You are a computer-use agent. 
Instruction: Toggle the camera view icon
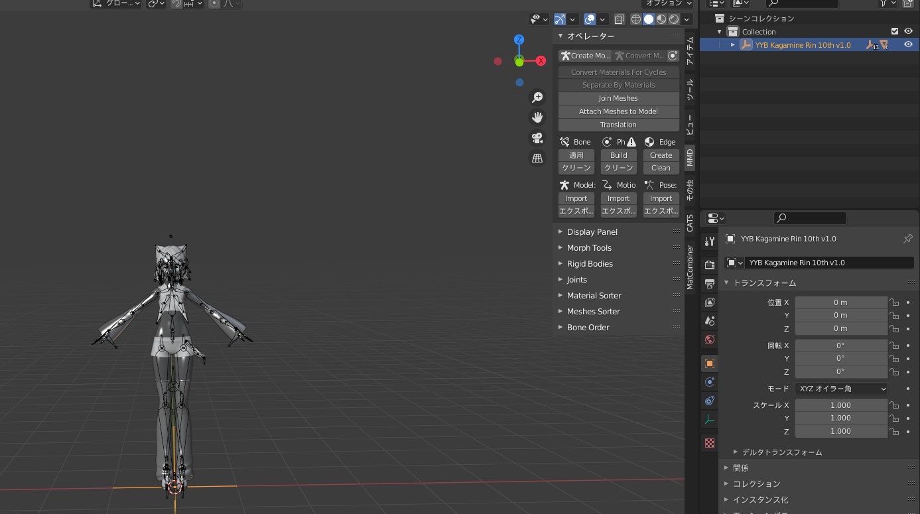coord(537,138)
